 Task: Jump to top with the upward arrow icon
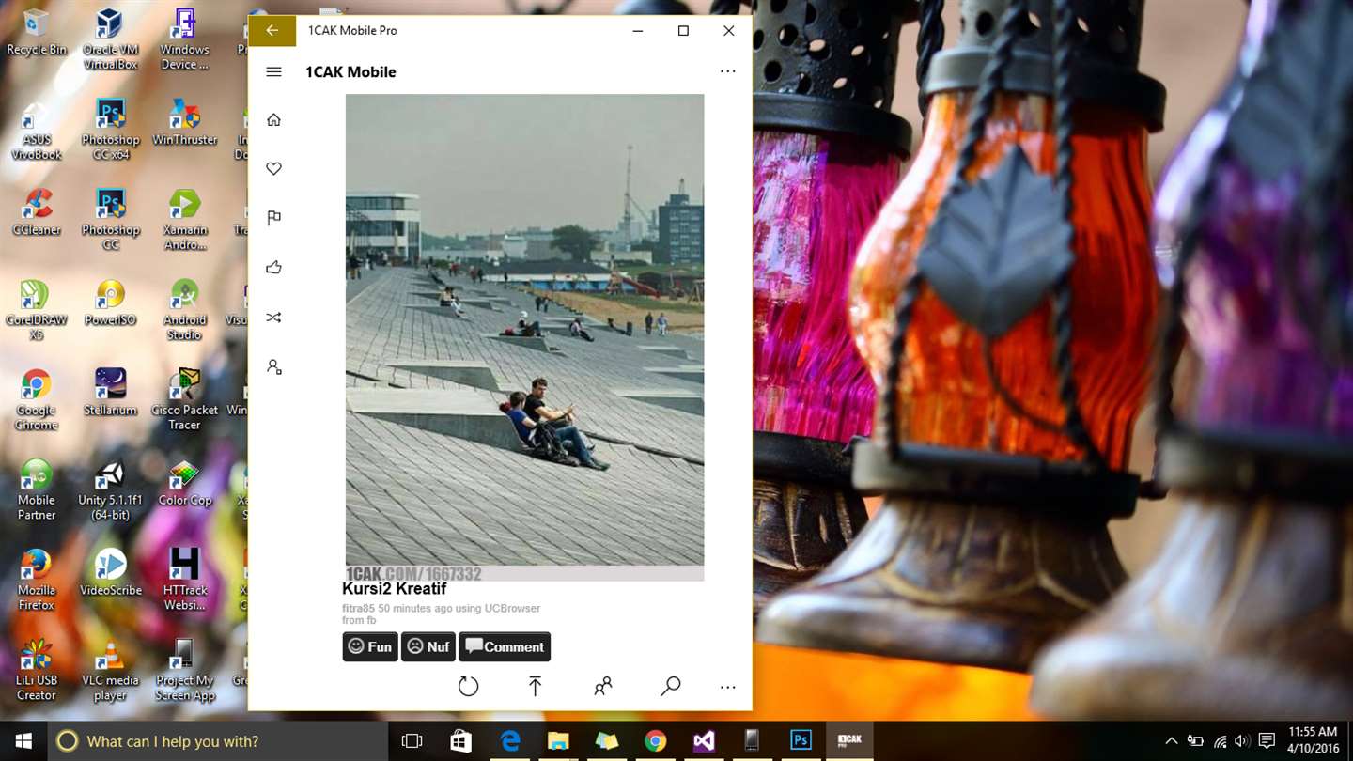pos(535,687)
